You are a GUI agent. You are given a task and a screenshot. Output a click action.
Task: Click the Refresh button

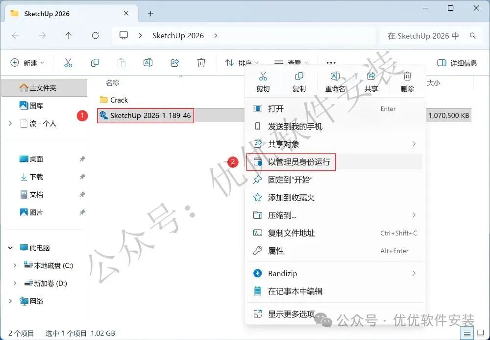[x=96, y=35]
